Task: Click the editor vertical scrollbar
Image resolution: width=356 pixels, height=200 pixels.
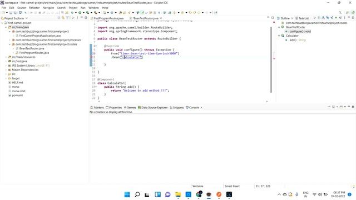Action: 271,59
